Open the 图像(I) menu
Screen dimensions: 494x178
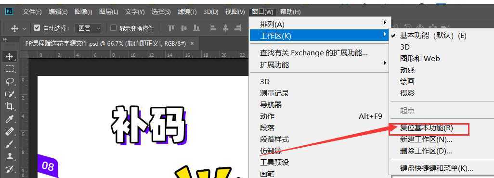point(83,12)
